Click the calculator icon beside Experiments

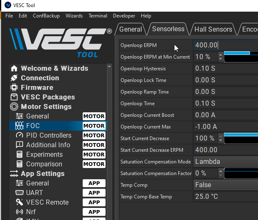(x=19, y=155)
